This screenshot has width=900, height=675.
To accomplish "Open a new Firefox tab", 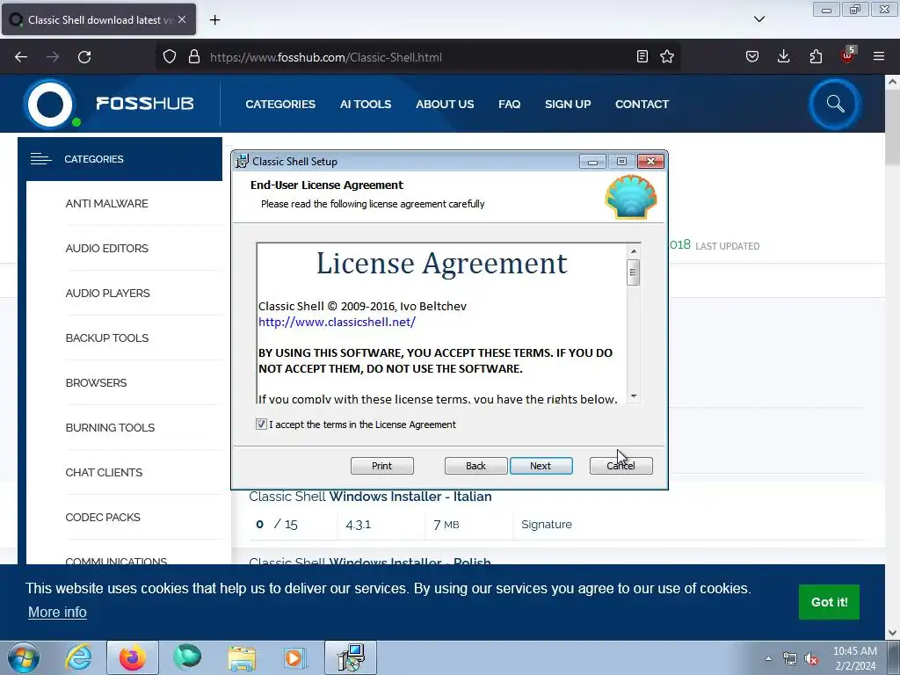I will pyautogui.click(x=214, y=20).
